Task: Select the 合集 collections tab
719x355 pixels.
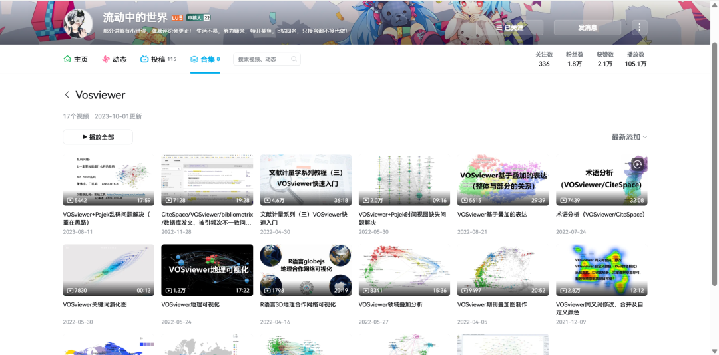Action: [204, 59]
